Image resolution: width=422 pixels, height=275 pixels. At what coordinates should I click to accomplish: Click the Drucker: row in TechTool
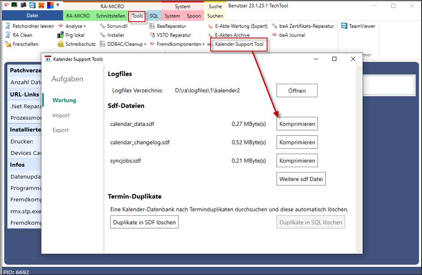pyautogui.click(x=25, y=141)
